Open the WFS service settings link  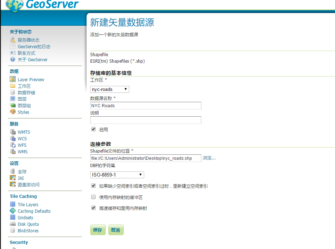tap(22, 145)
